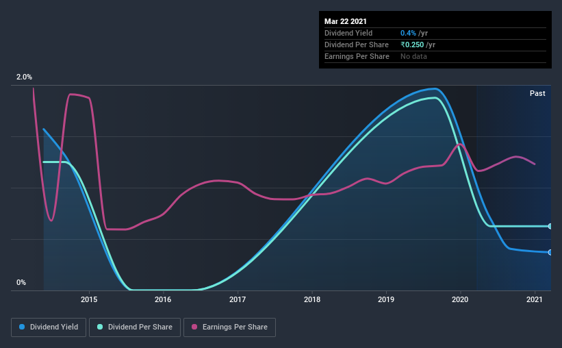This screenshot has width=562, height=348.
Task: Click the pink Earnings Per Share legend dot
Action: click(x=194, y=327)
